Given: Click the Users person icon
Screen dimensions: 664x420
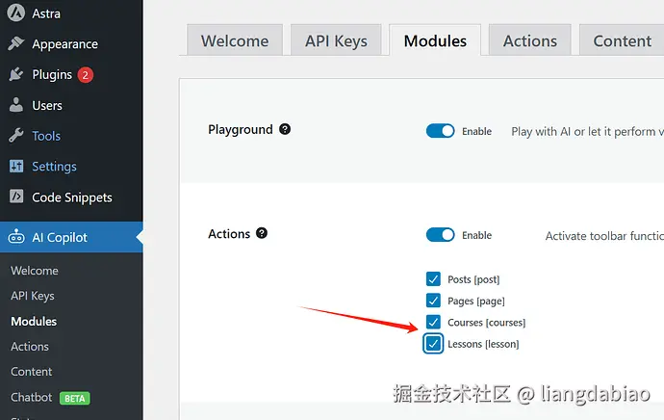Looking at the screenshot, I should tap(16, 105).
